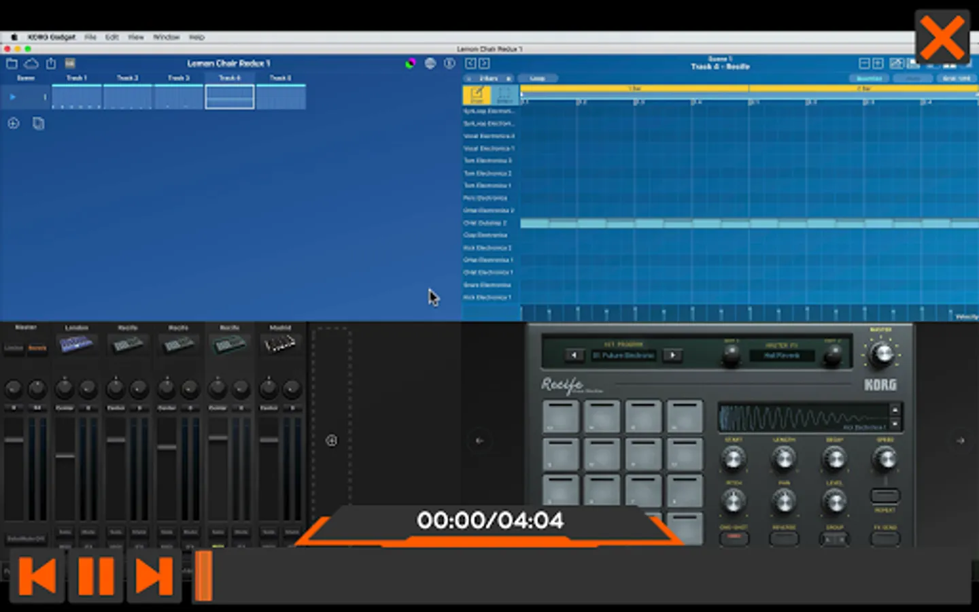Open the color wheel icon in the toolbar

tap(410, 63)
